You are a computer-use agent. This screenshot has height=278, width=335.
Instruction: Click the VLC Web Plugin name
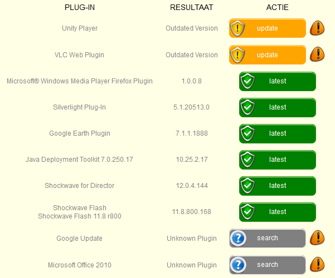coord(79,55)
